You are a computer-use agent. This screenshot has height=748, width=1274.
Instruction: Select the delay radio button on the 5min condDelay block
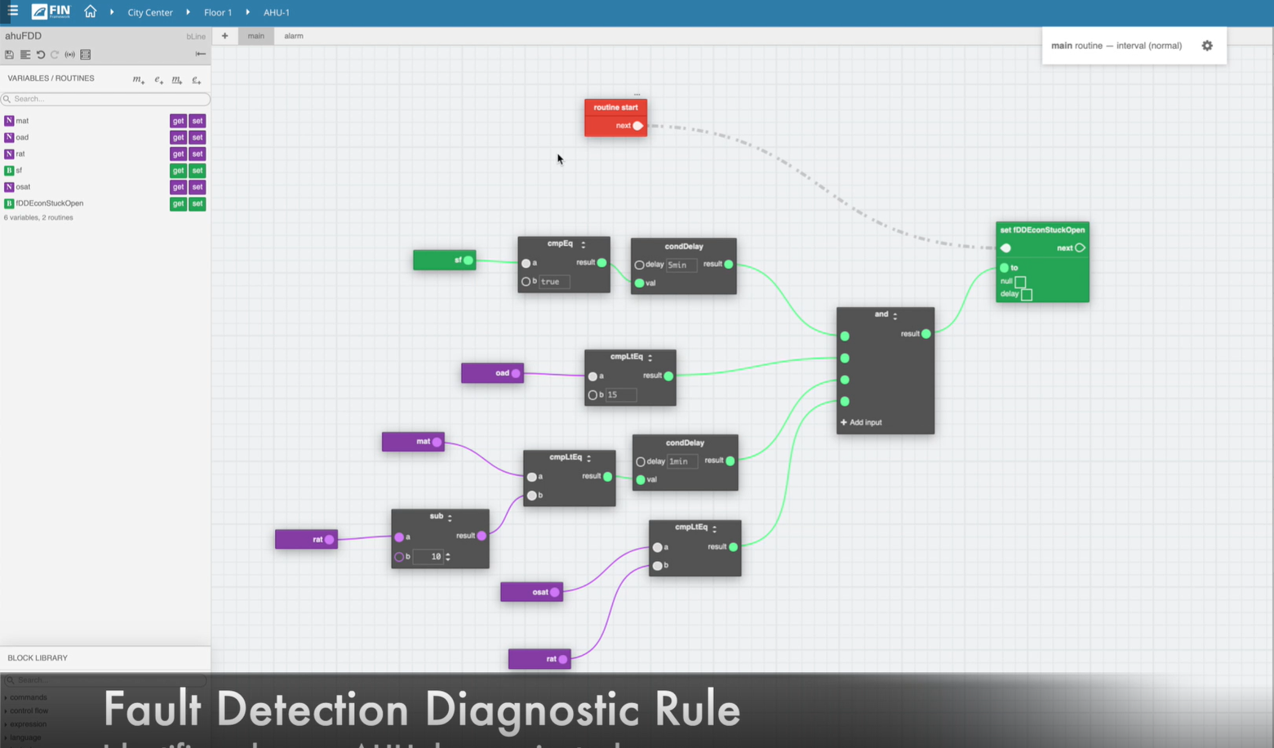[x=639, y=265]
